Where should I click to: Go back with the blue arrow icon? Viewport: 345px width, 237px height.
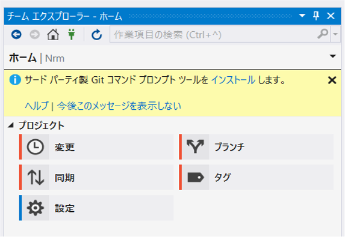point(16,34)
